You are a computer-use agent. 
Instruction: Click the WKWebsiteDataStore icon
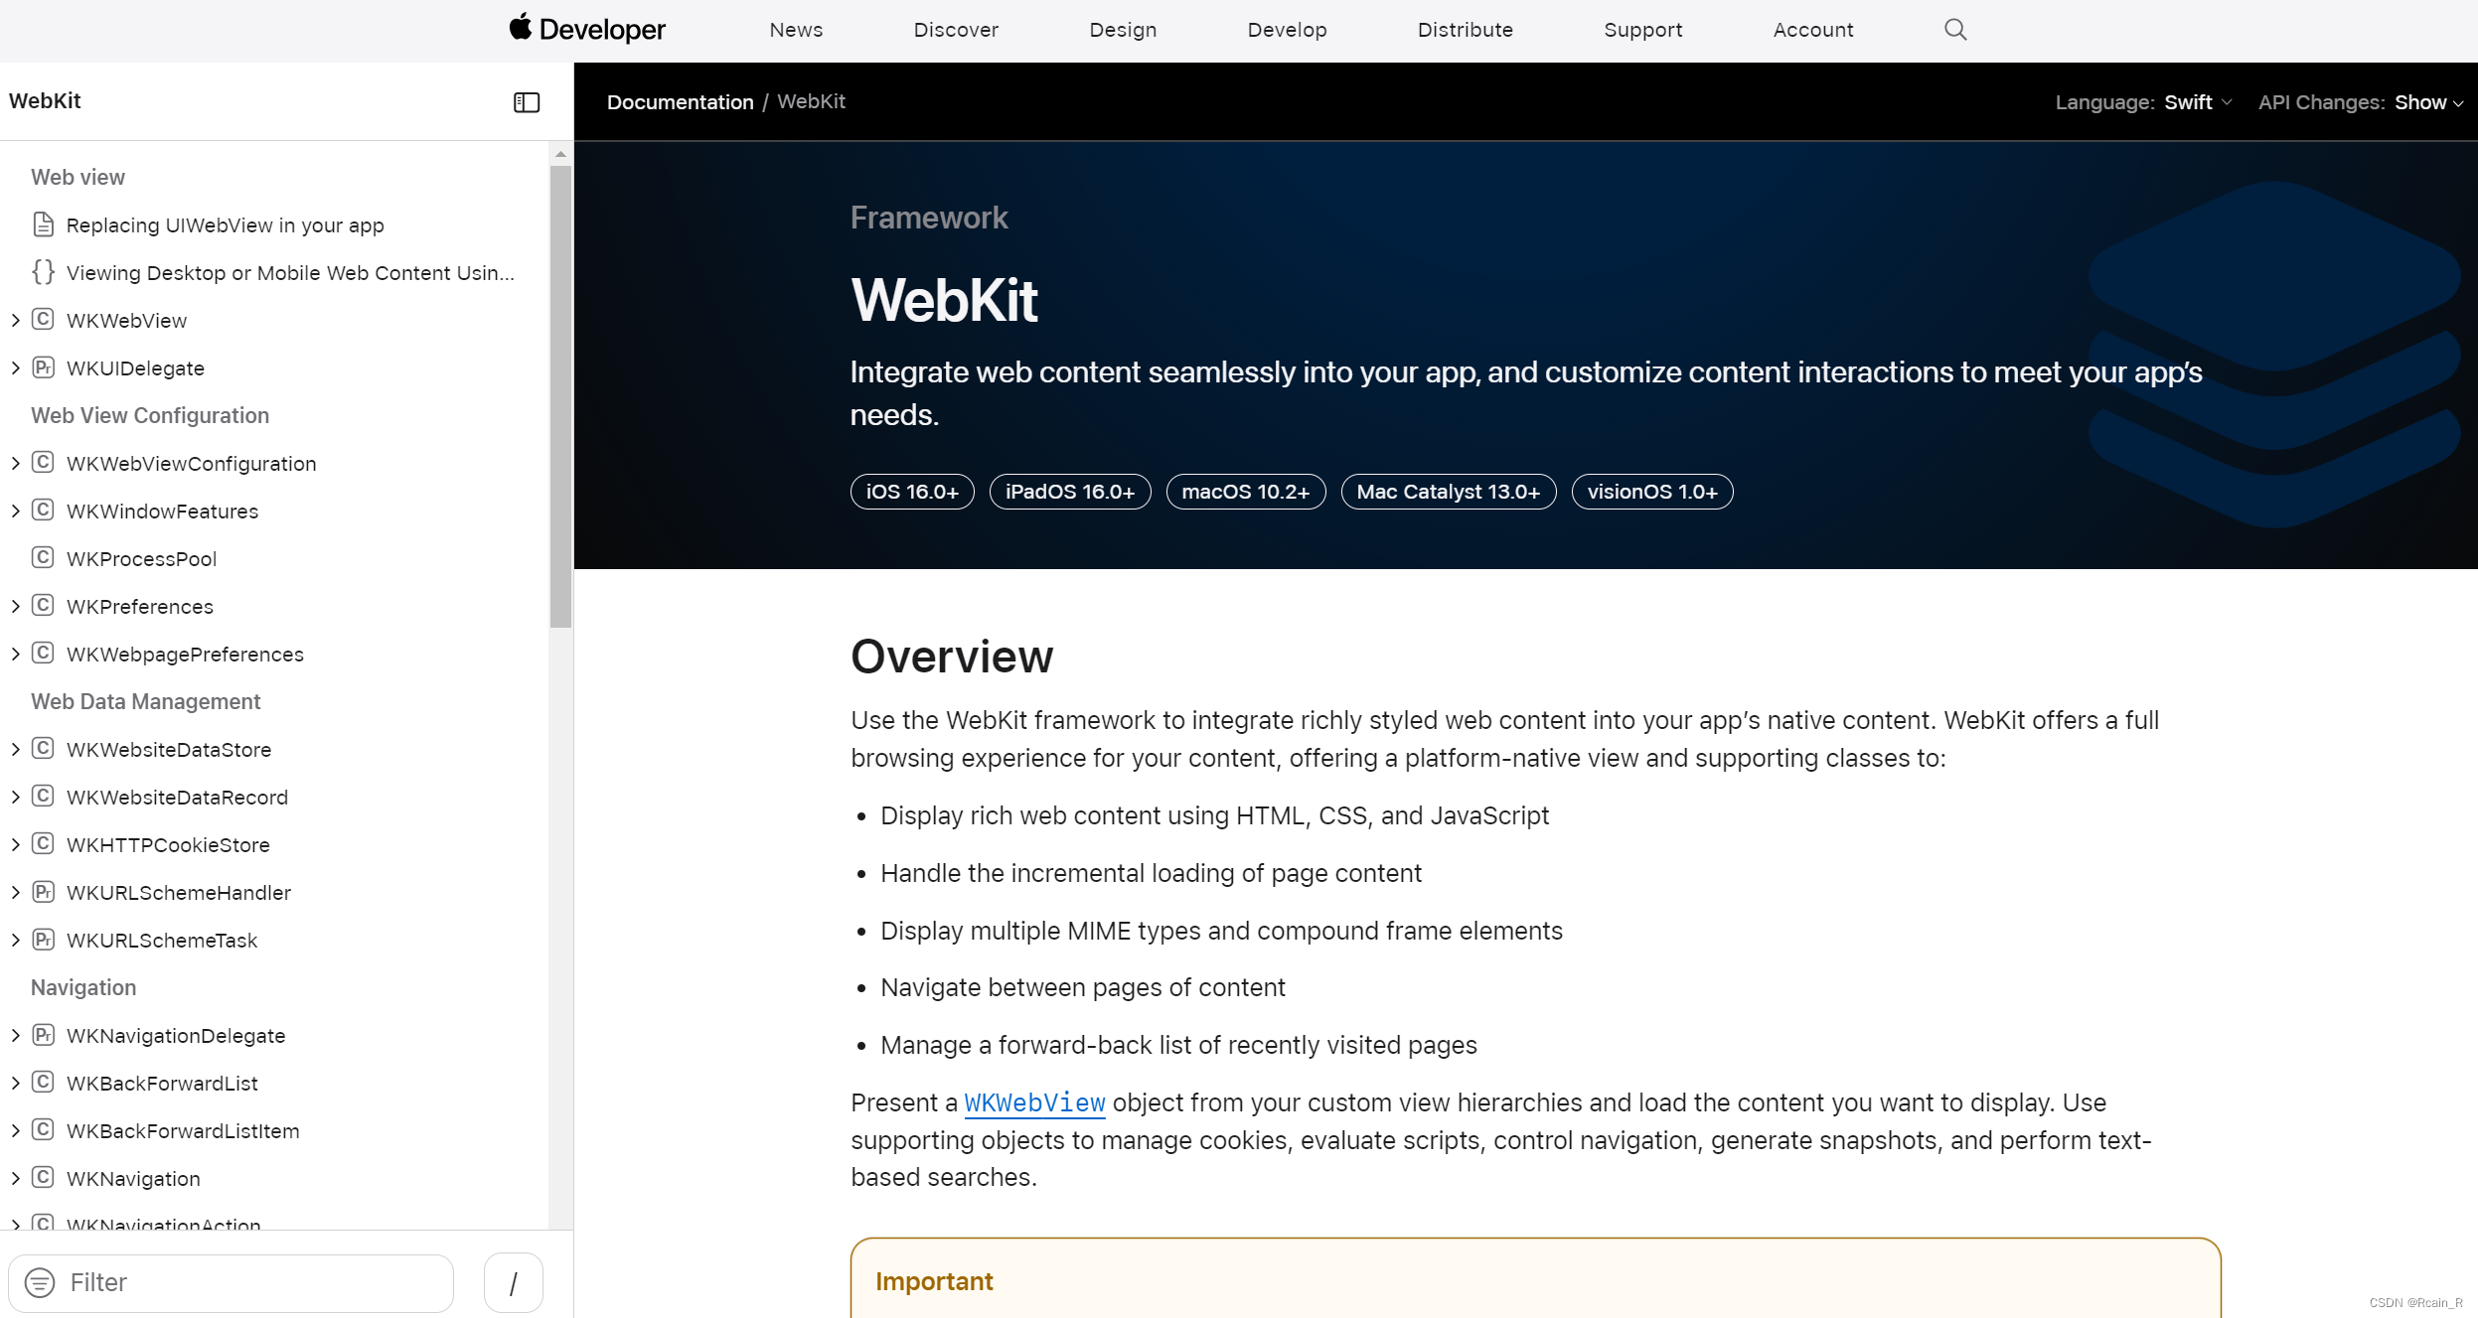click(43, 748)
